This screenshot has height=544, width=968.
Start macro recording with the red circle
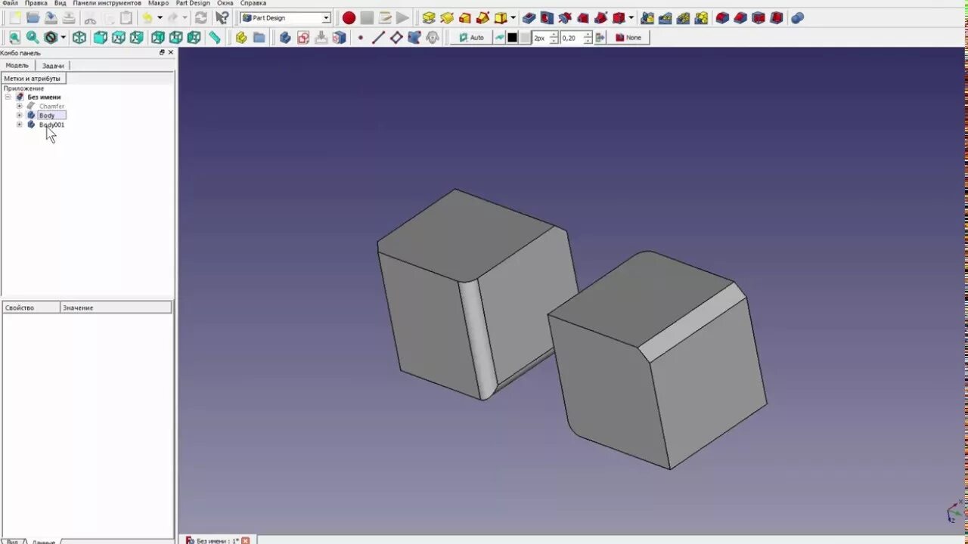349,17
